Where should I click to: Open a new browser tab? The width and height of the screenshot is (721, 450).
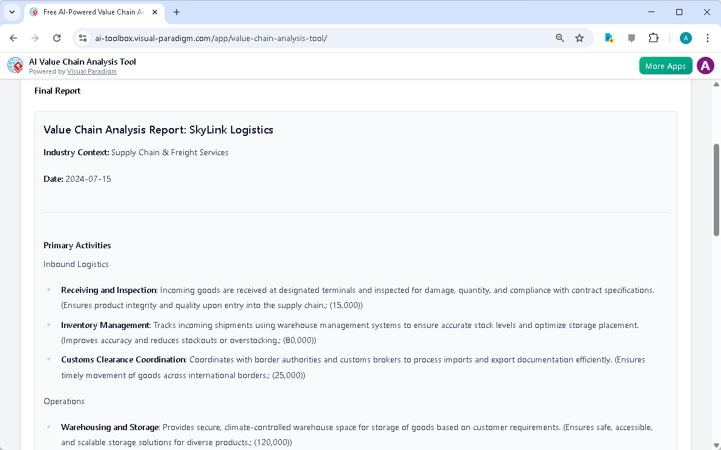click(176, 12)
